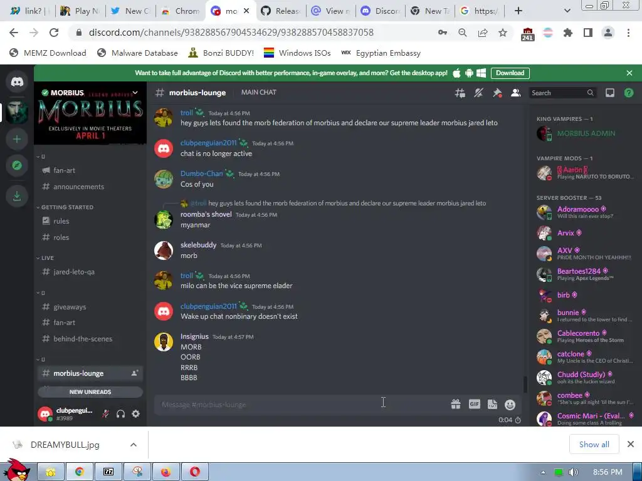Create invite icon on morbius-lounge channel

point(134,373)
